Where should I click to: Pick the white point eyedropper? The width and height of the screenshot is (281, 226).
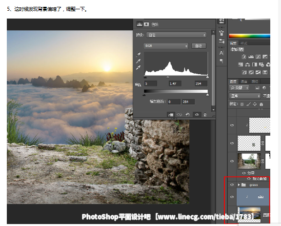139,68
